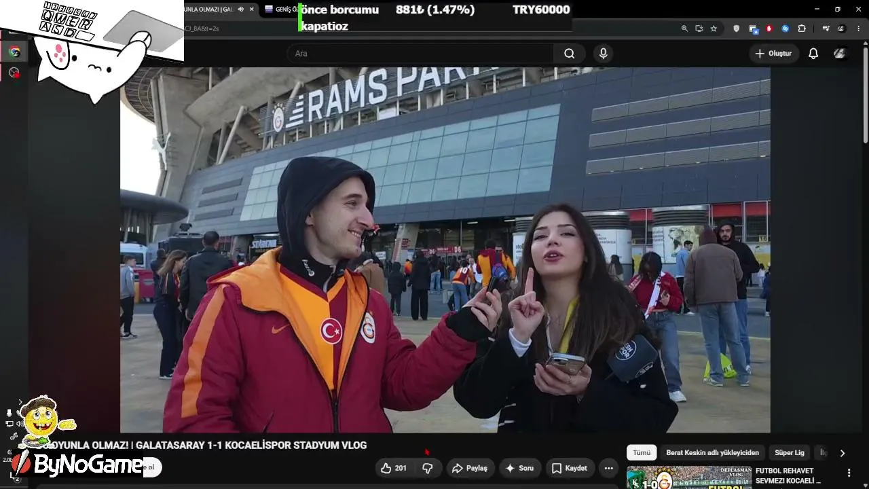Open the deplasman vlog suggested thumbnail

click(x=688, y=477)
